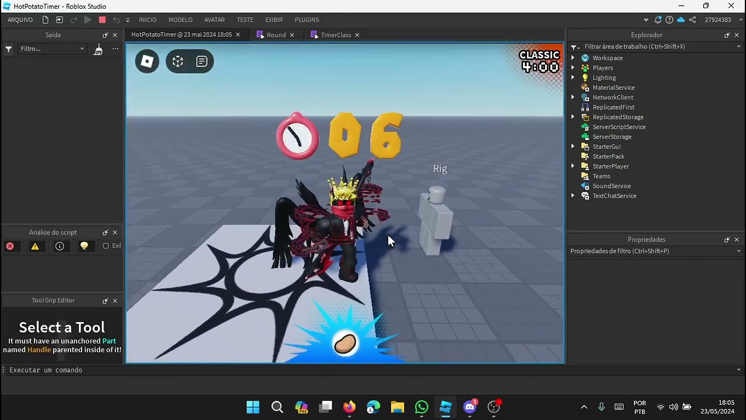Image resolution: width=746 pixels, height=420 pixels.
Task: Open the notifications bell icon
Action: tap(658, 20)
